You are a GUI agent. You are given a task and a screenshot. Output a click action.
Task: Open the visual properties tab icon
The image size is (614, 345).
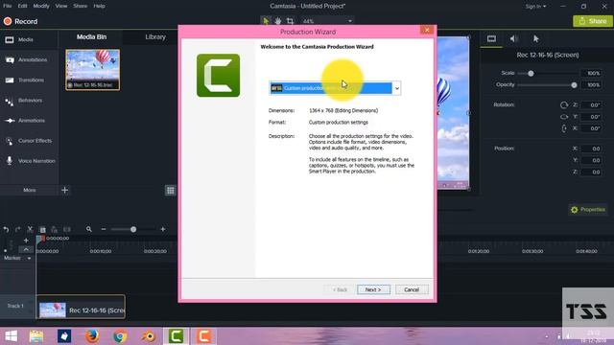tap(491, 38)
